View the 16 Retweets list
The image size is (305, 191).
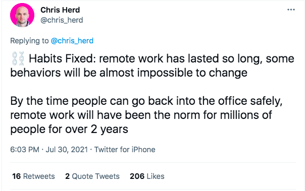pos(33,176)
